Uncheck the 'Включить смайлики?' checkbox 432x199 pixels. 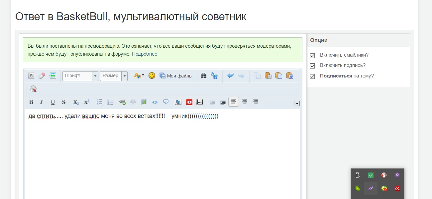[312, 56]
